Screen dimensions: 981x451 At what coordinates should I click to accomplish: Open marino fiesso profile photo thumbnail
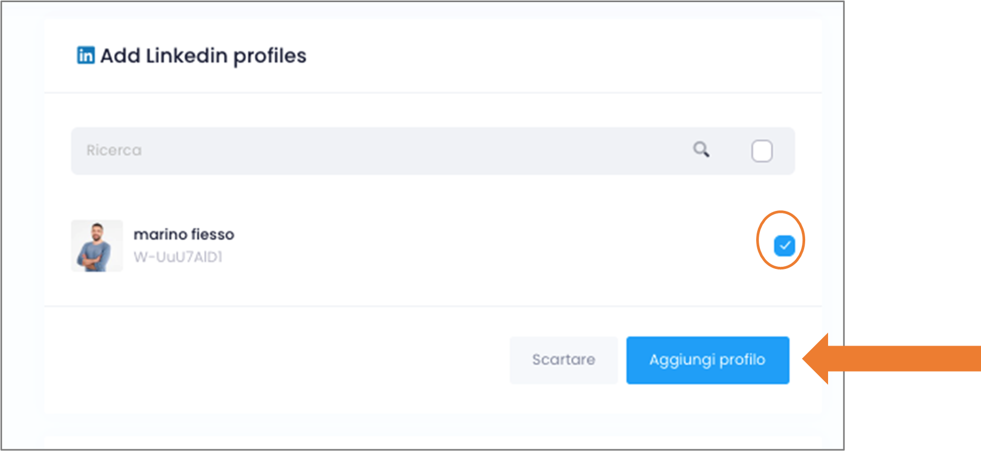(x=97, y=246)
